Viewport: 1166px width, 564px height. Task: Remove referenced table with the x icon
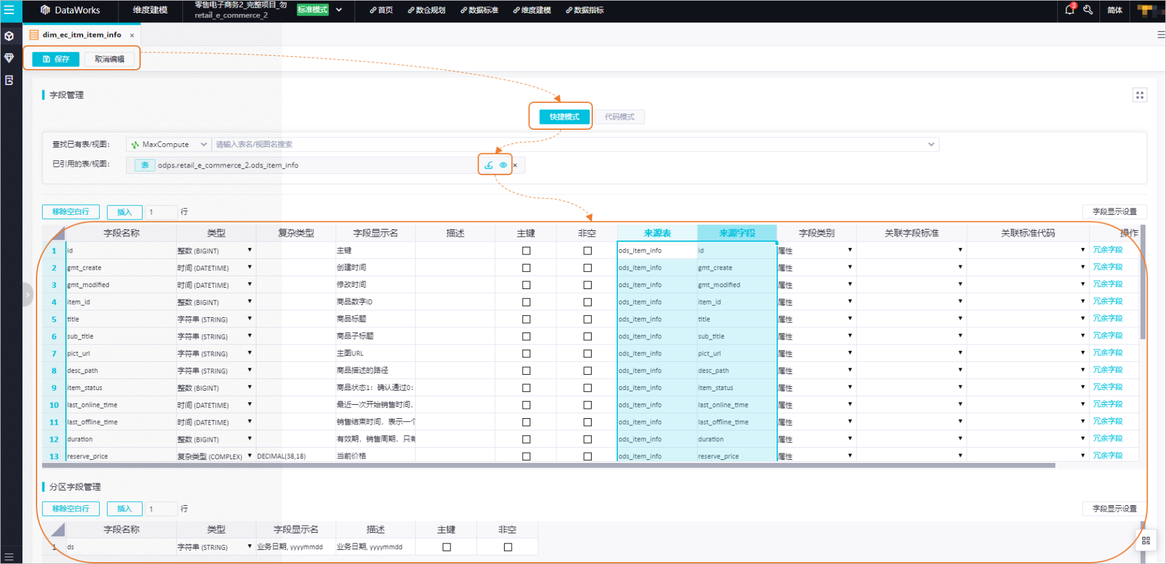(515, 165)
